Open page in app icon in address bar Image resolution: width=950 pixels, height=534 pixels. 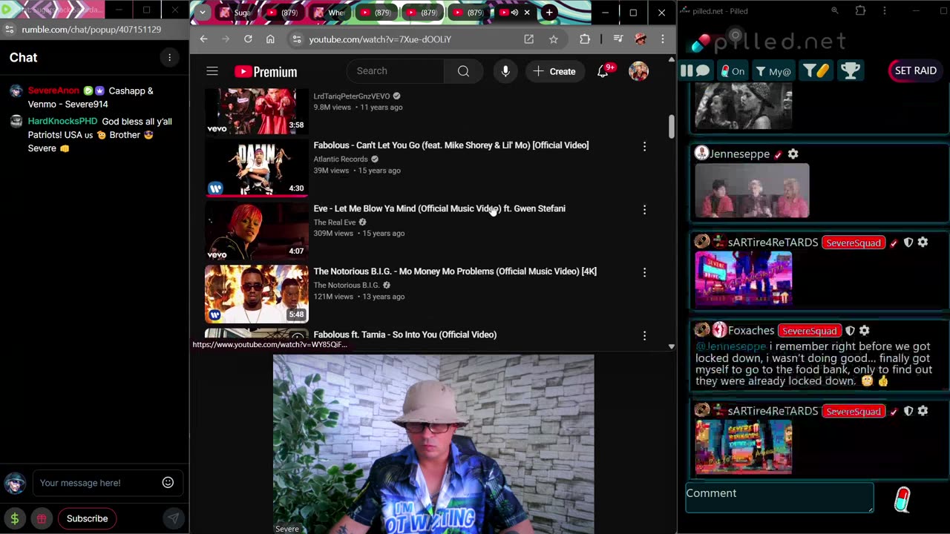point(528,39)
